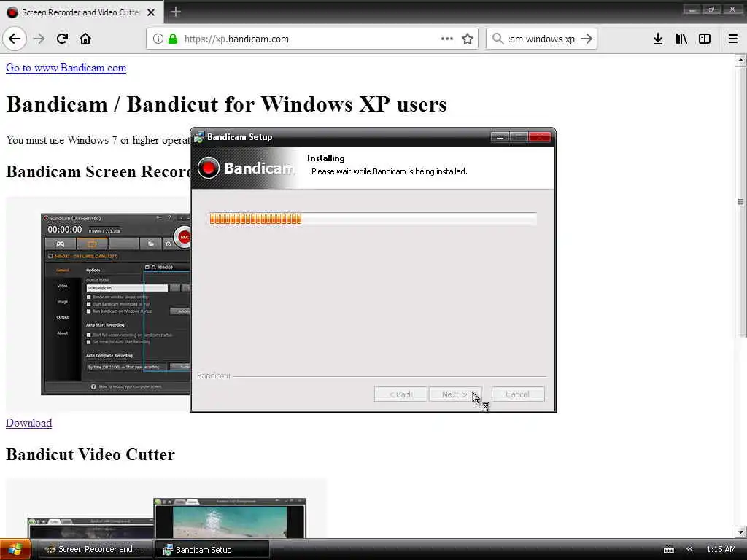Image resolution: width=747 pixels, height=560 pixels.
Task: Click the 1:15 AM taskbar clock
Action: 721,549
